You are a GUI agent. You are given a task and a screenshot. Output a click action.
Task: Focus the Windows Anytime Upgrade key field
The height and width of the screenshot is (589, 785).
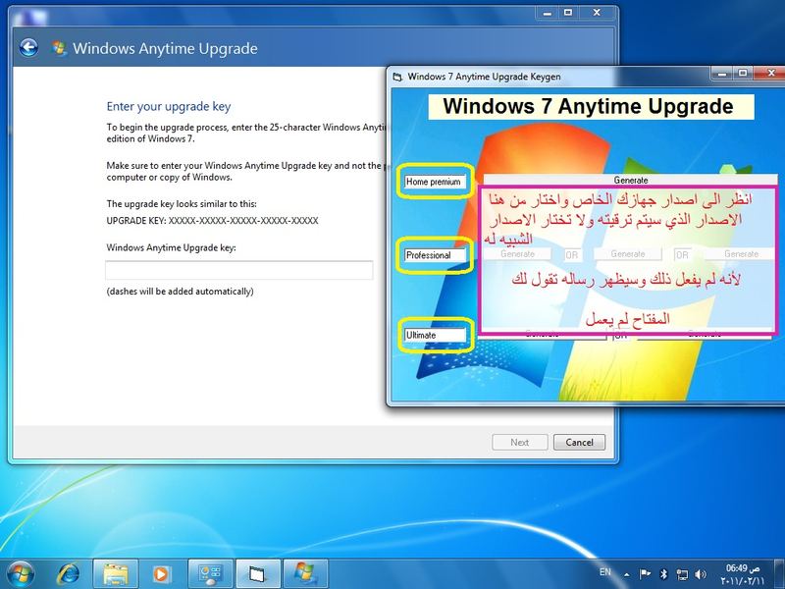click(x=239, y=271)
